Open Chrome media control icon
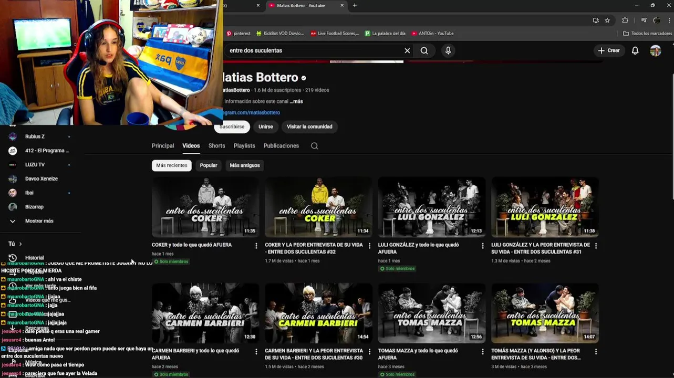The height and width of the screenshot is (378, 674). (x=644, y=20)
